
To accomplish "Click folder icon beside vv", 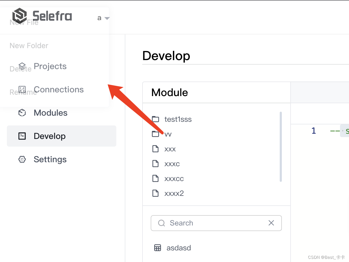I will click(x=155, y=134).
